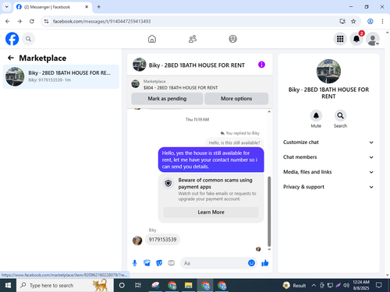
Task: Click the quoted 'Hello, is this still available?' reply
Action: (x=234, y=142)
